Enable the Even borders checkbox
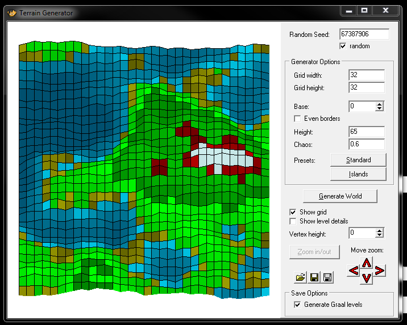 (297, 119)
